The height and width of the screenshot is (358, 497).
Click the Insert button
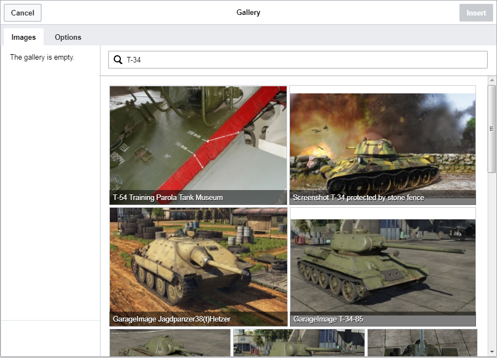476,13
